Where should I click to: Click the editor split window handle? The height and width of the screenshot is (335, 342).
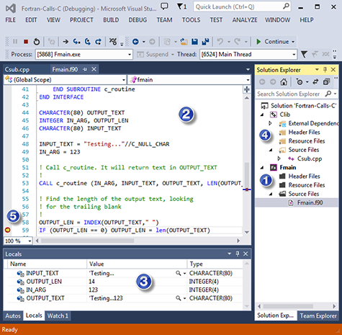[x=247, y=89]
